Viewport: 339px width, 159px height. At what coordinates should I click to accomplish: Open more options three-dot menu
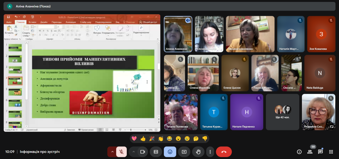(x=210, y=152)
